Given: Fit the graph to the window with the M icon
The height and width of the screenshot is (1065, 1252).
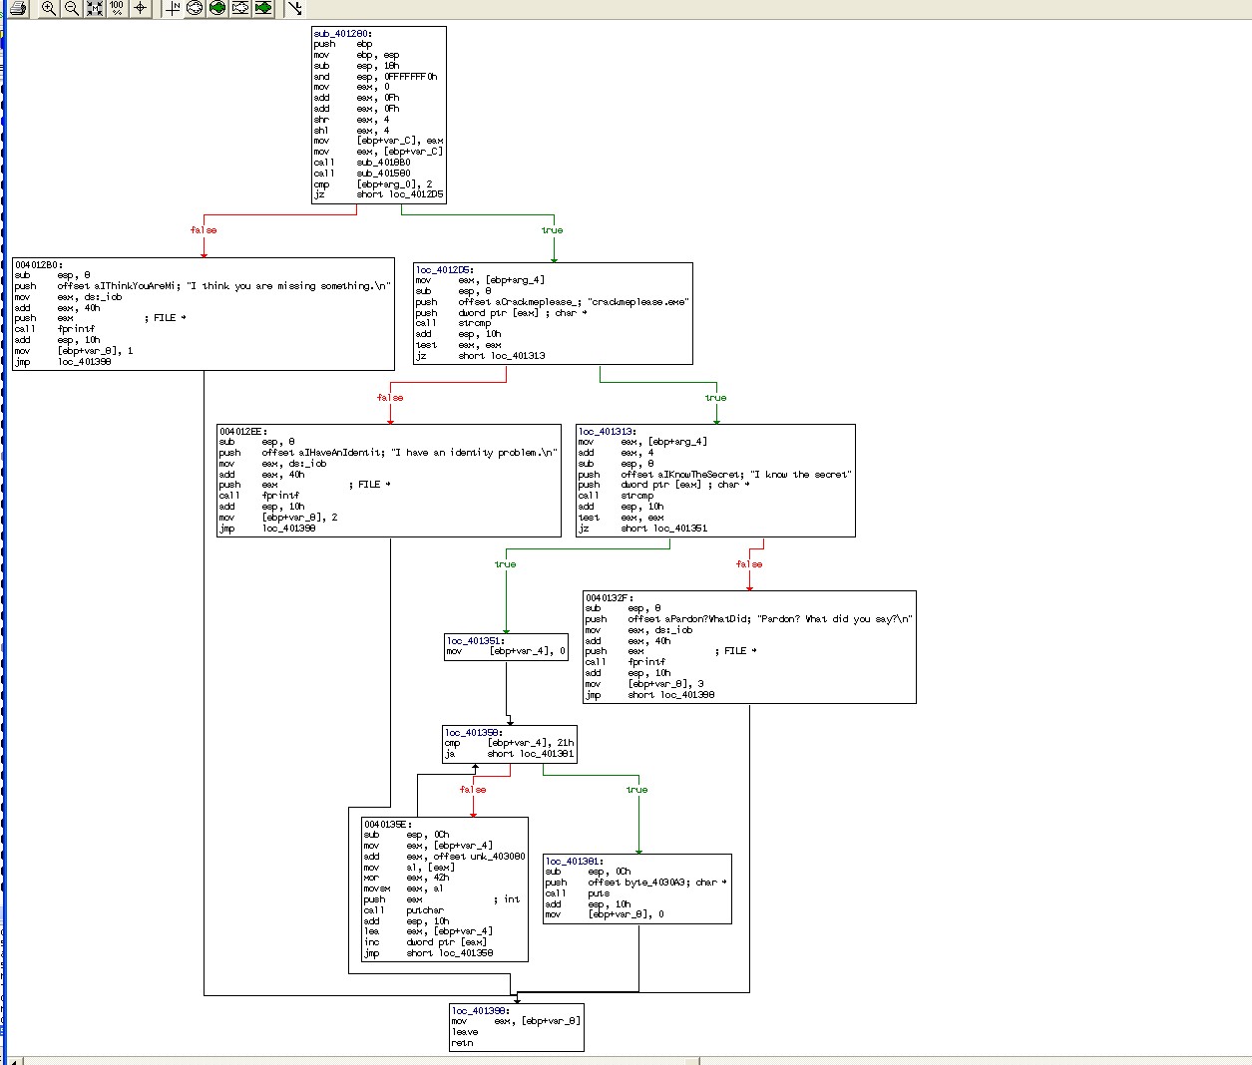Looking at the screenshot, I should [95, 8].
